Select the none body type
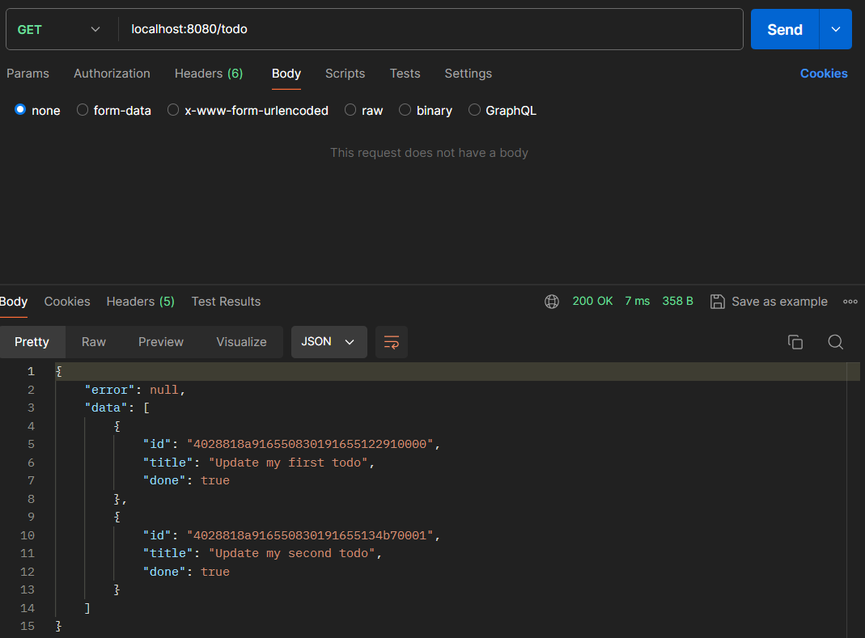865x638 pixels. click(x=20, y=110)
